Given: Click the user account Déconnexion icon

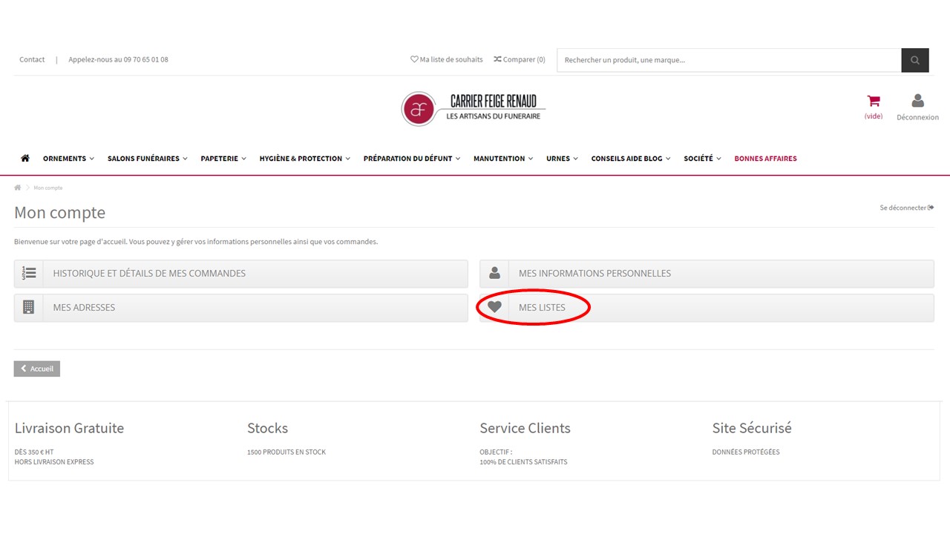Looking at the screenshot, I should [917, 101].
